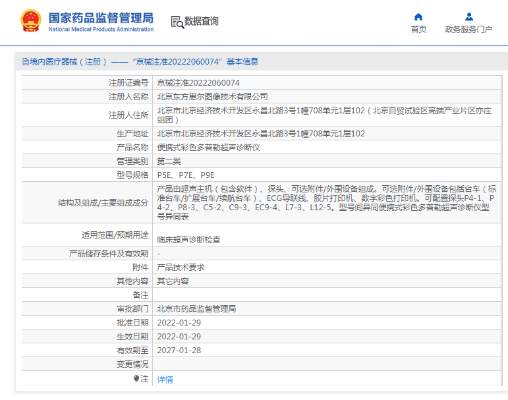Open the 政务服务门户 text link

[x=468, y=30]
